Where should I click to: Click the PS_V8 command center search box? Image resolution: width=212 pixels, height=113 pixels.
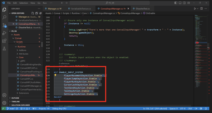(x=110, y=3)
